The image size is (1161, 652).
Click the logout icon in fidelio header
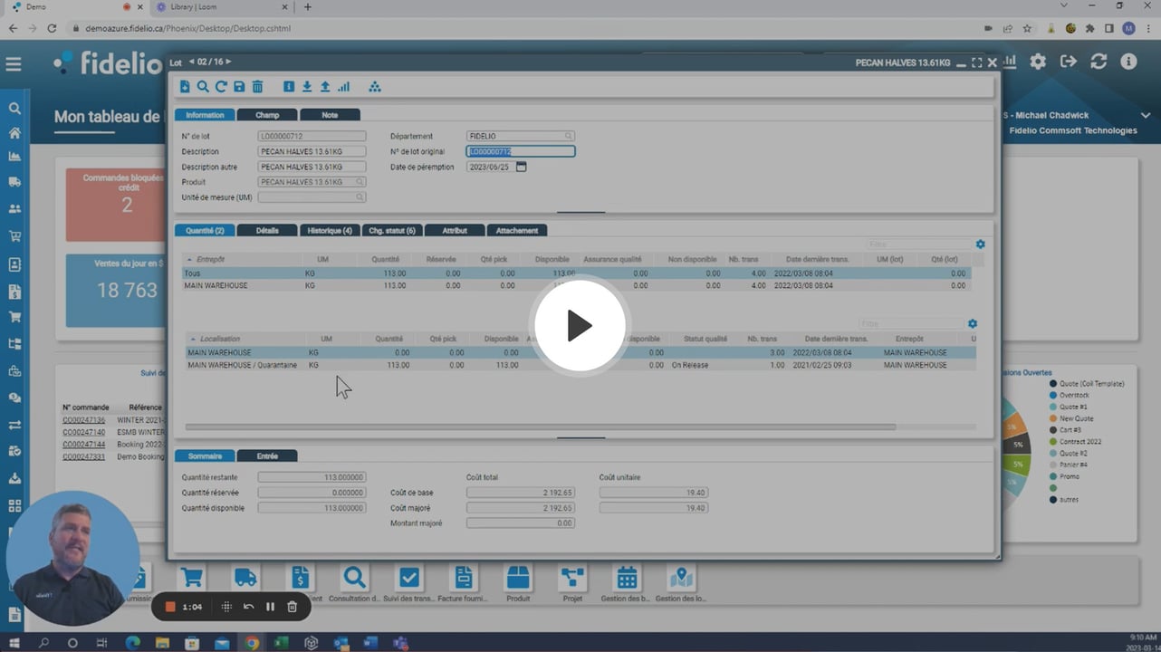(x=1069, y=62)
